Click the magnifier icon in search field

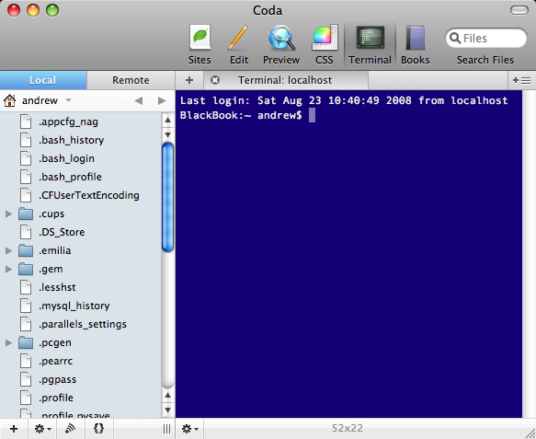455,38
